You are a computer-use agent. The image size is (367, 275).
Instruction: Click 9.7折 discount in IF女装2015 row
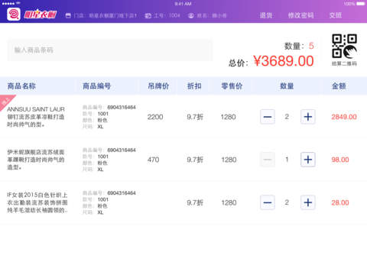click(x=195, y=202)
